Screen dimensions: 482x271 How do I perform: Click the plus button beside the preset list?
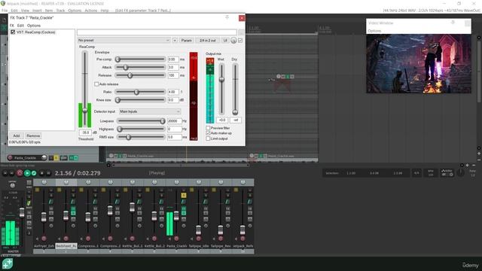[175, 40]
